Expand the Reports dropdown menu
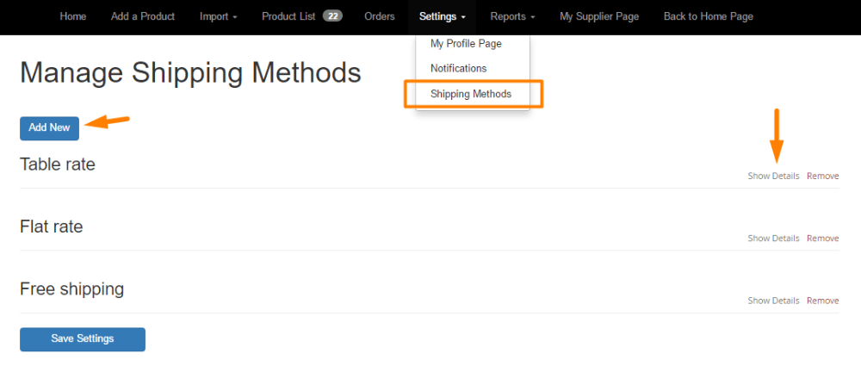 tap(512, 16)
